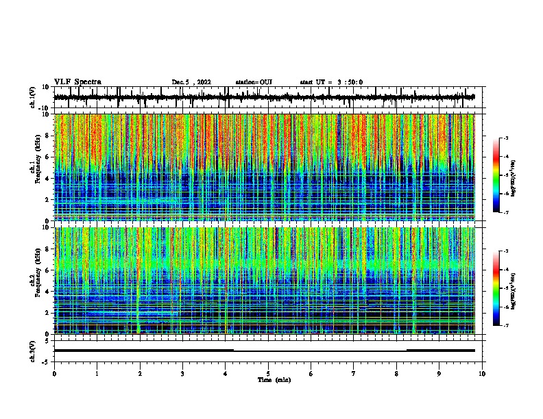Image resolution: width=543 pixels, height=419 pixels.
Task: Click the time axis tick label "1"
Action: click(x=97, y=374)
